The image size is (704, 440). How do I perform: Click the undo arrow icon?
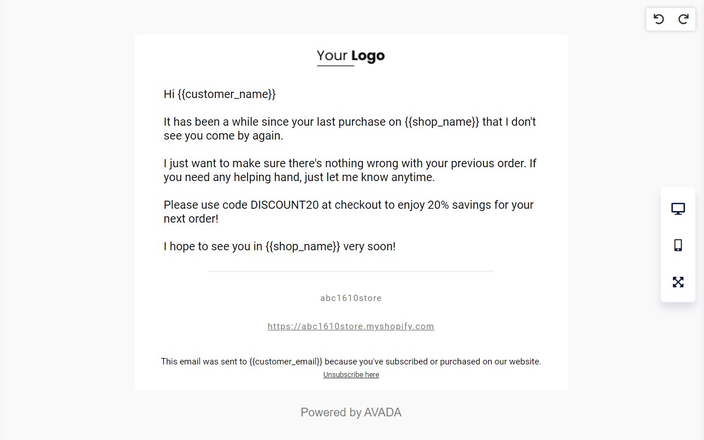pyautogui.click(x=658, y=19)
